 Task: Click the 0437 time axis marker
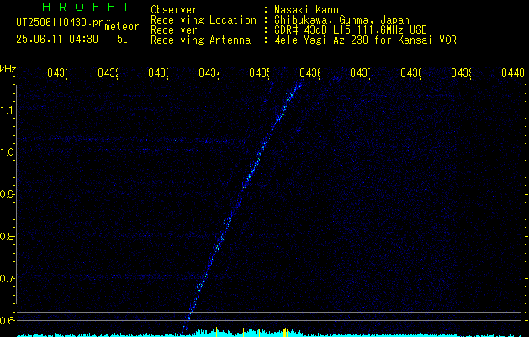(x=360, y=72)
